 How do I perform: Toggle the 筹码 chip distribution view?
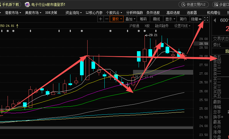pos(143,19)
